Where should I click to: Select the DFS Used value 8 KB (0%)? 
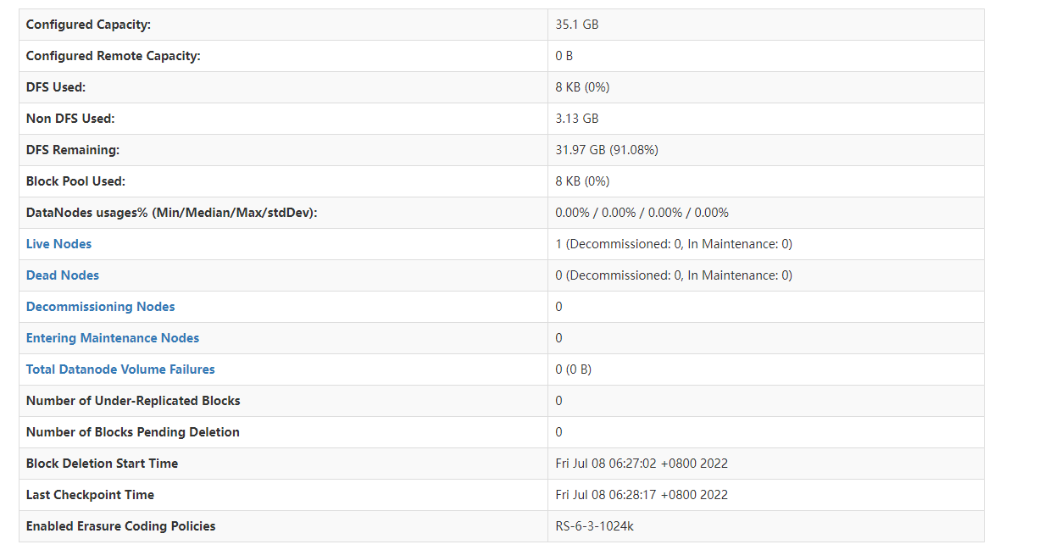pyautogui.click(x=582, y=87)
